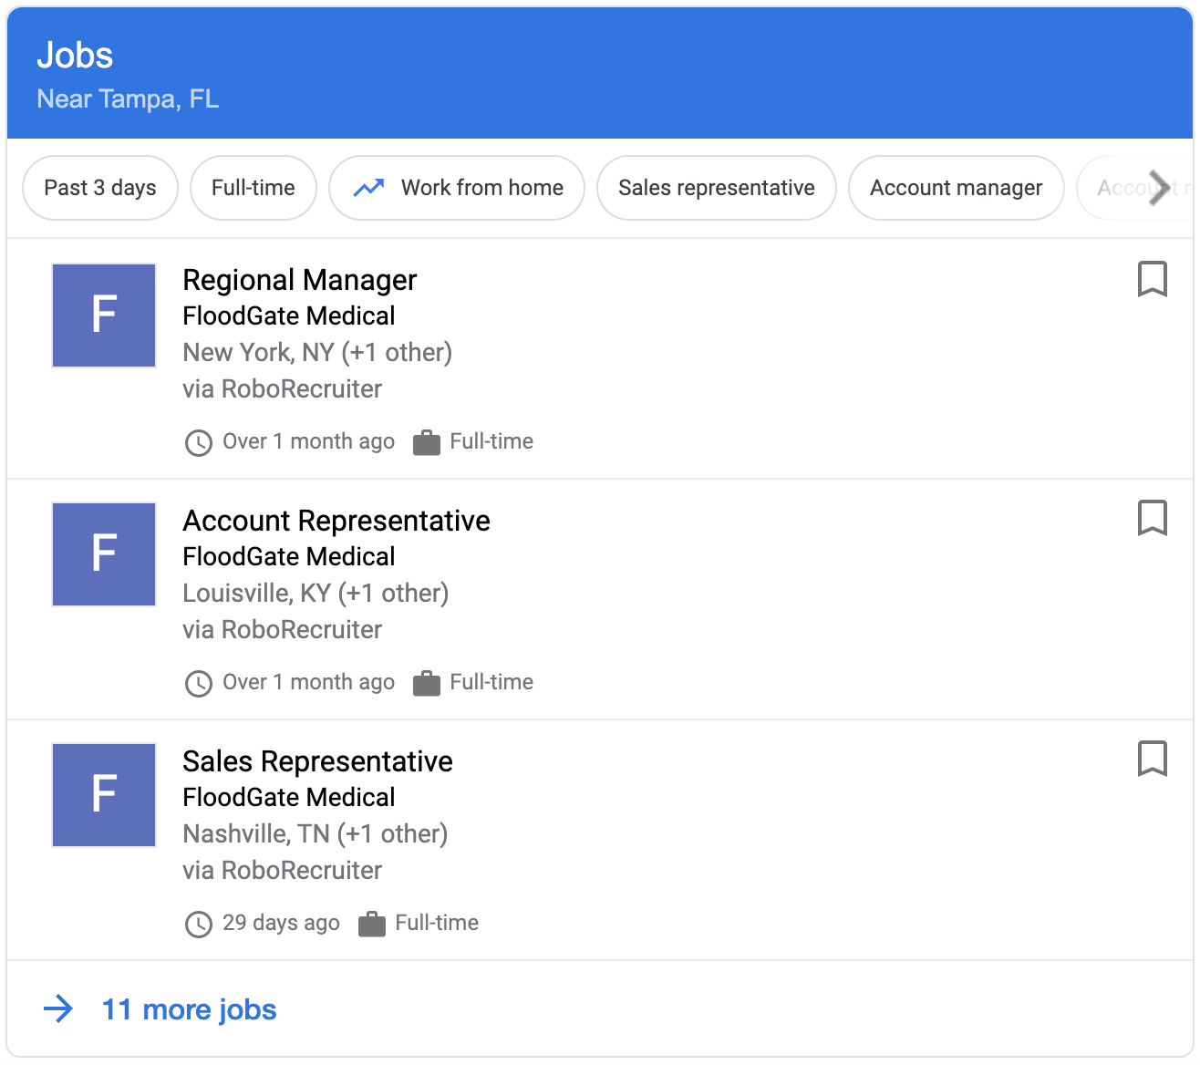Bookmark the Regional Manager job
Viewport: 1200px width, 1065px height.
[x=1153, y=279]
